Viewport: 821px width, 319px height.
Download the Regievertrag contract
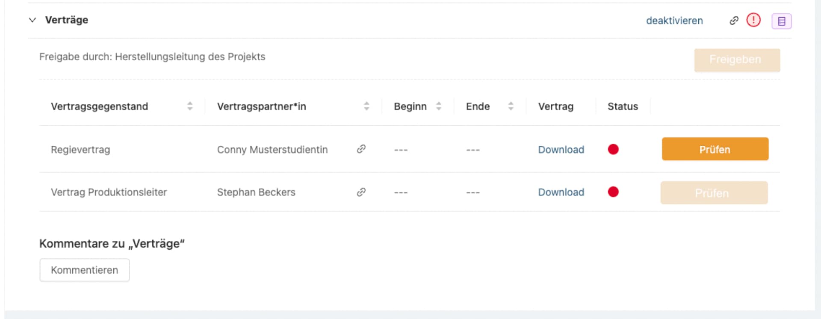click(561, 150)
